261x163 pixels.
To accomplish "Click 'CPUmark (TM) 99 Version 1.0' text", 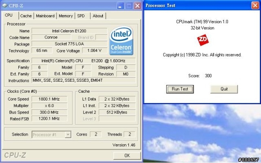I will (x=202, y=22).
